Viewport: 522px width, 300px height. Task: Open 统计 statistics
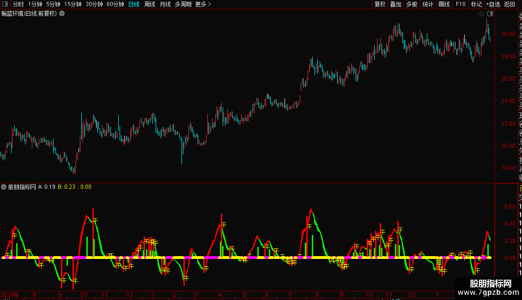(x=428, y=4)
